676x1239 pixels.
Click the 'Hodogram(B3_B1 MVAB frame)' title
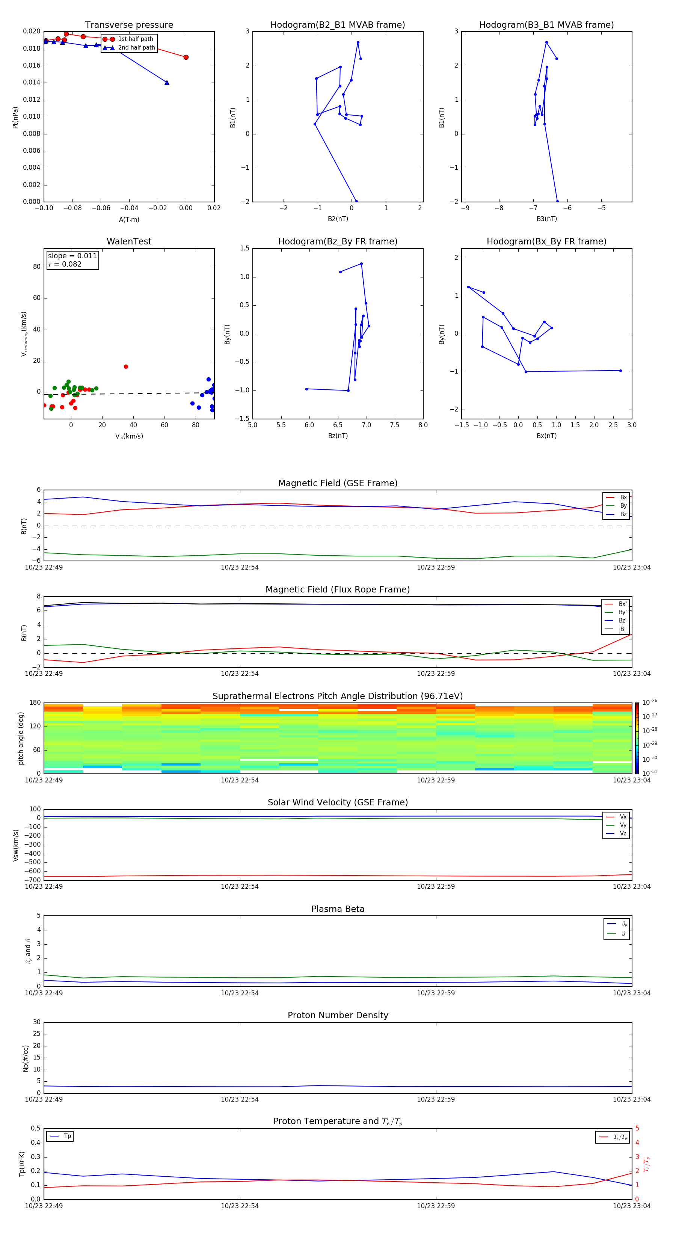546,25
